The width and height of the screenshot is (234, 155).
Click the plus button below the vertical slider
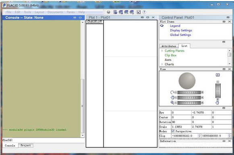[x=218, y=99]
